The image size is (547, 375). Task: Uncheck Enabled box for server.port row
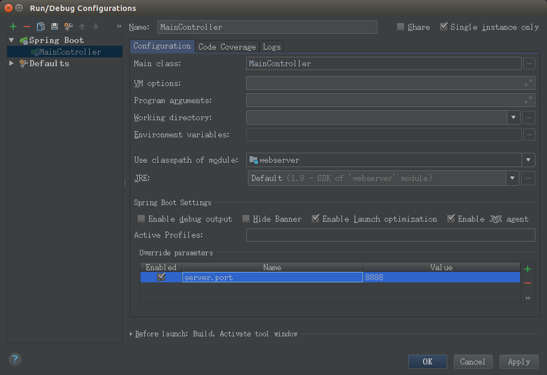[x=161, y=277]
